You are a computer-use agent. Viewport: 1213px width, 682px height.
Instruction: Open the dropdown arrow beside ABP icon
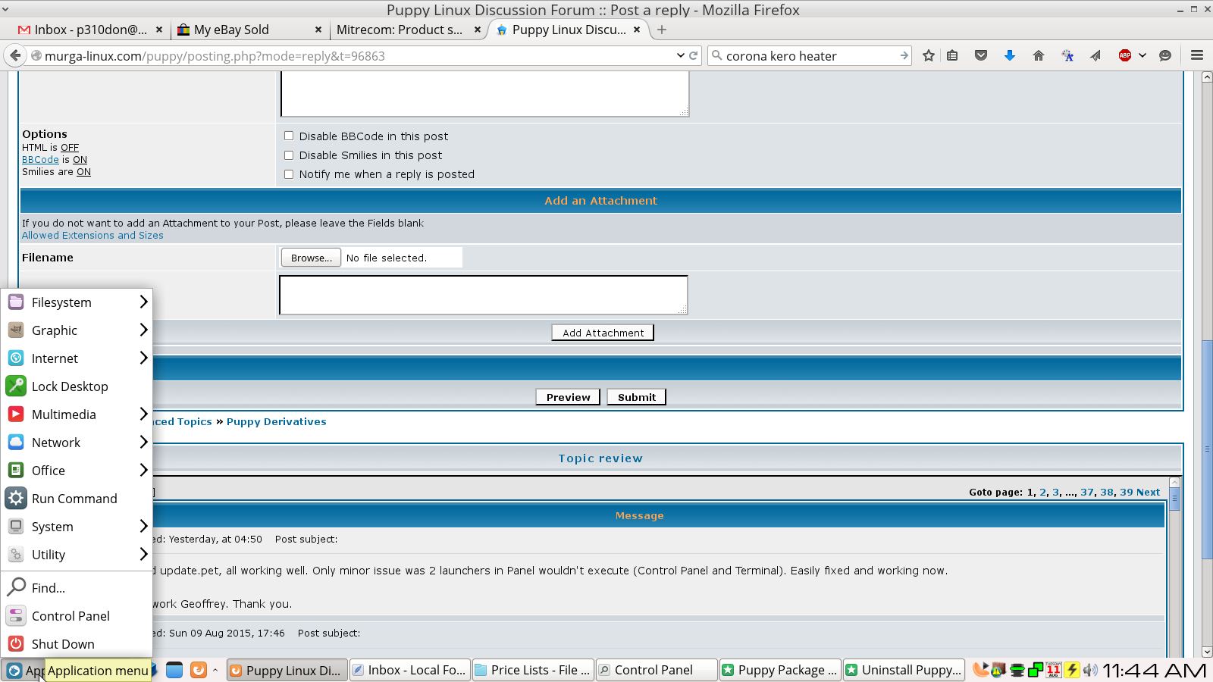coord(1142,55)
